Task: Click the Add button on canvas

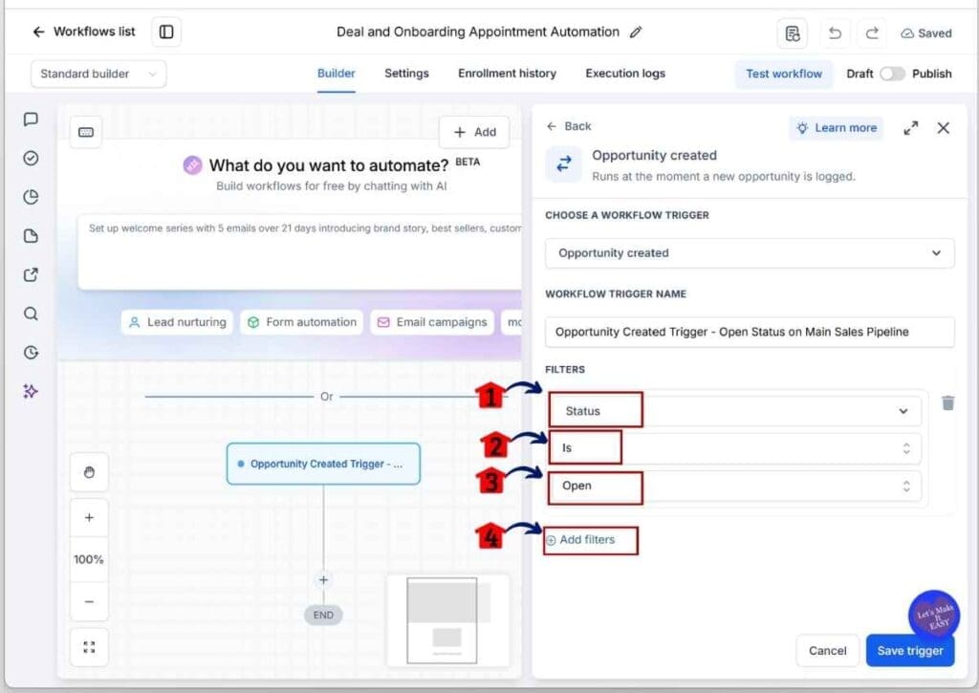Action: click(x=474, y=132)
